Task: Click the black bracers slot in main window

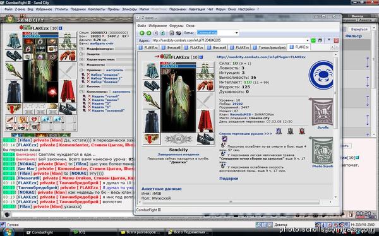Action: [14, 56]
